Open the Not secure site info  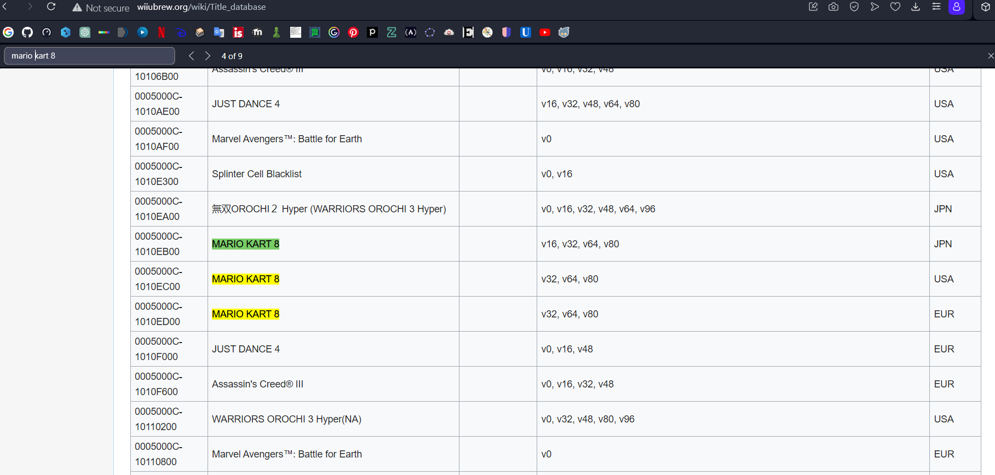pos(101,8)
